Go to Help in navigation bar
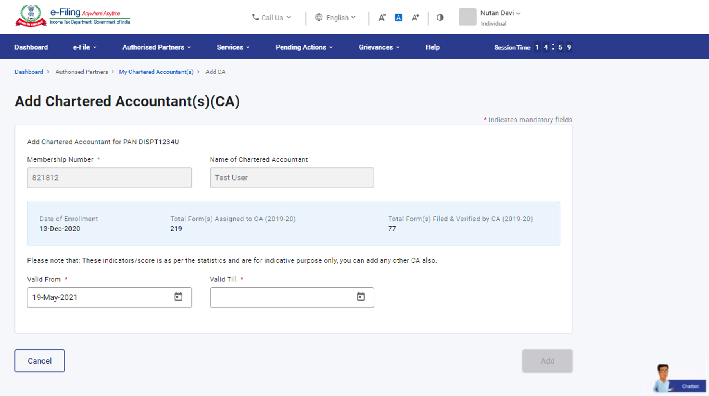The image size is (709, 396). click(x=432, y=47)
